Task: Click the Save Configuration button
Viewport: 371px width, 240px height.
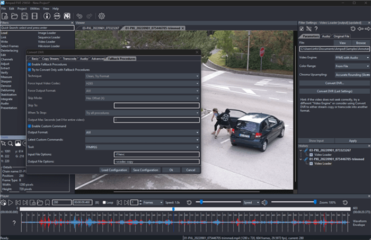Action: (x=145, y=170)
